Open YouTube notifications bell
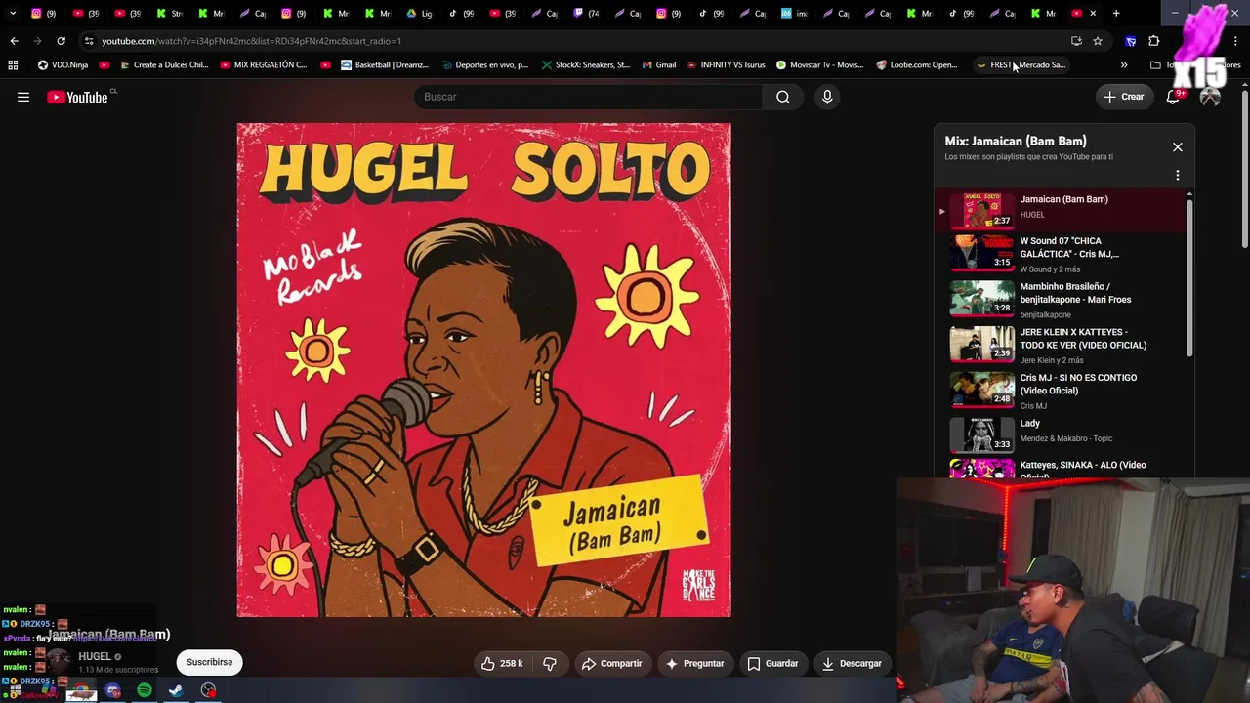This screenshot has width=1250, height=703. point(1174,97)
